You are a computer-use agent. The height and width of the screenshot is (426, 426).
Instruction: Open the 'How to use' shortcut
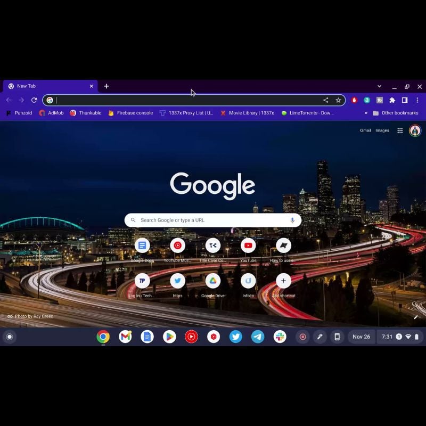click(283, 250)
